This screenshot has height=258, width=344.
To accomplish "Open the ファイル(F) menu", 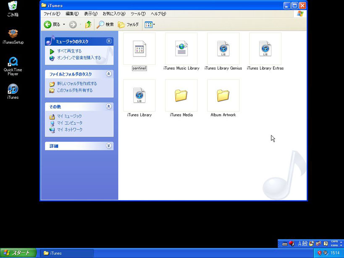I will click(x=52, y=14).
